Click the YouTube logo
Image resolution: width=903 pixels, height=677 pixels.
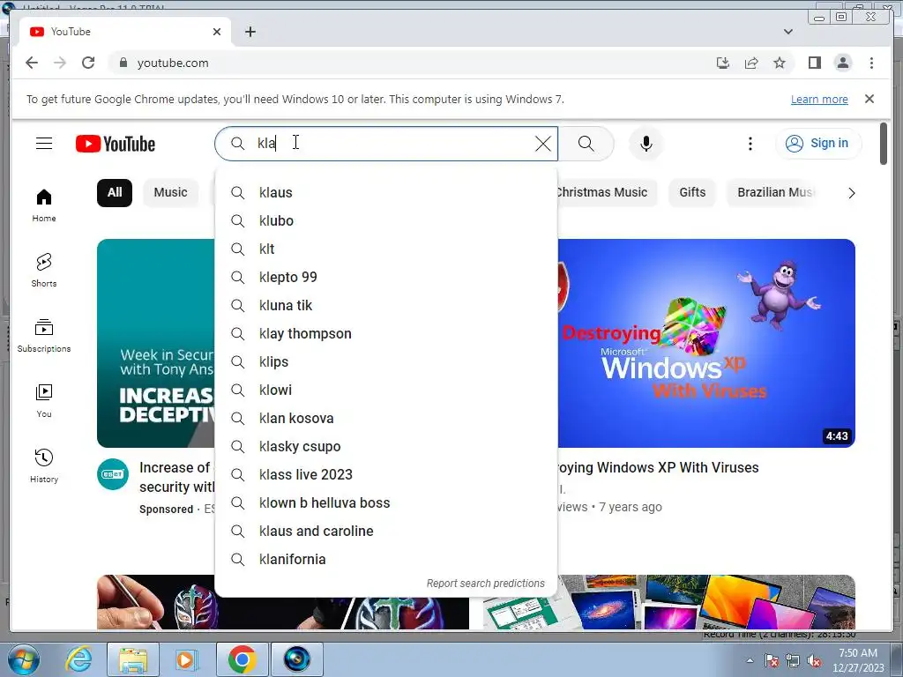click(116, 144)
